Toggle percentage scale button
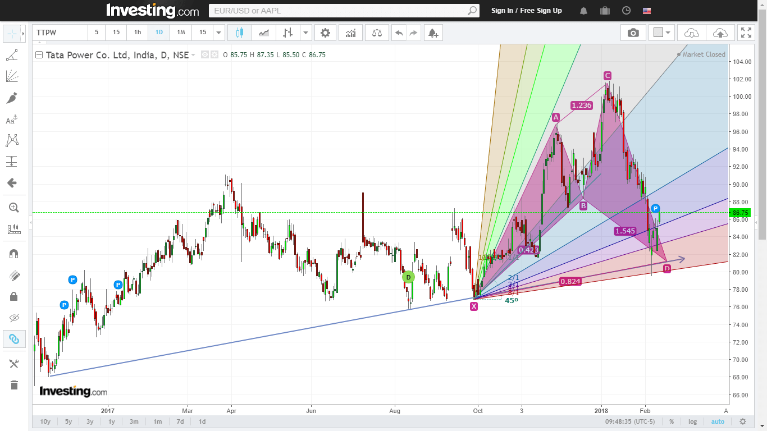Screen dimensions: 767x431 pos(672,421)
